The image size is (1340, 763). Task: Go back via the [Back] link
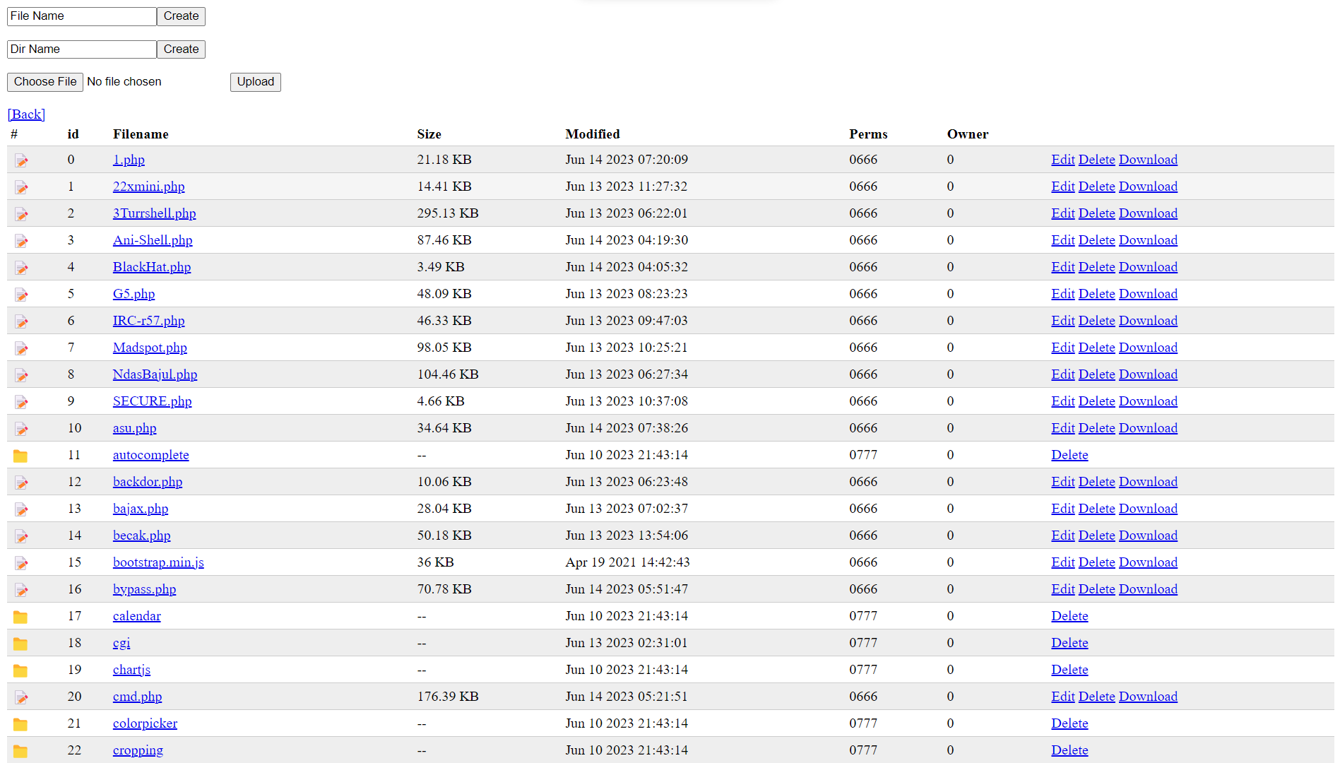pos(26,114)
